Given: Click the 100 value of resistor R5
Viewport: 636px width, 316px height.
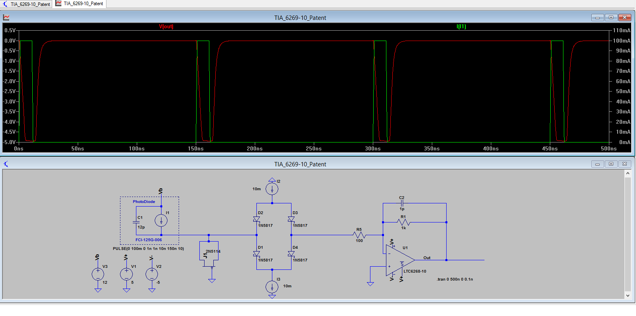Looking at the screenshot, I should (x=359, y=240).
